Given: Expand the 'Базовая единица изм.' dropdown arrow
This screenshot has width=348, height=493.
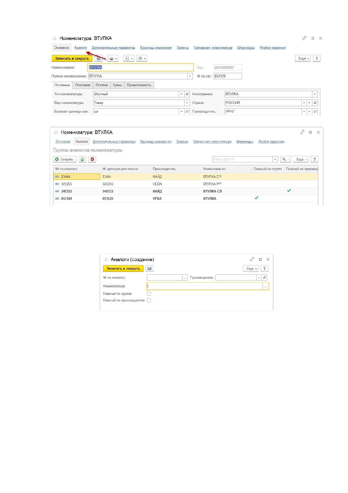Looking at the screenshot, I should (182, 111).
